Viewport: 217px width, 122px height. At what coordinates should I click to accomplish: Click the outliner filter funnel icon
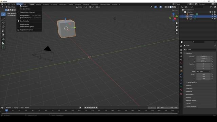click(211, 7)
